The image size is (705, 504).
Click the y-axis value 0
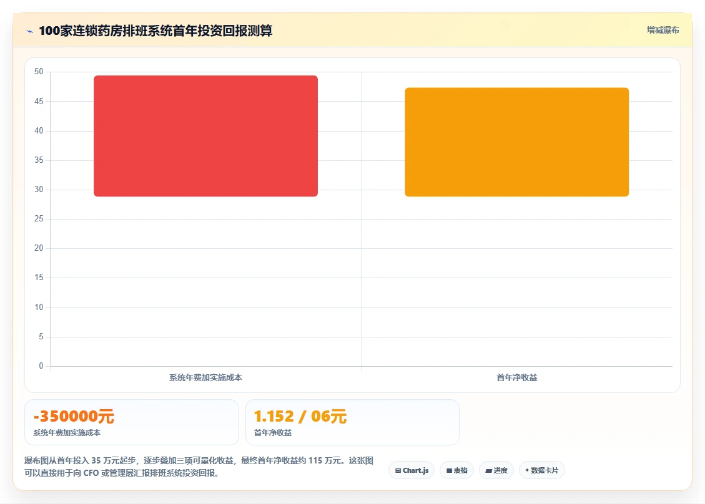coord(41,366)
